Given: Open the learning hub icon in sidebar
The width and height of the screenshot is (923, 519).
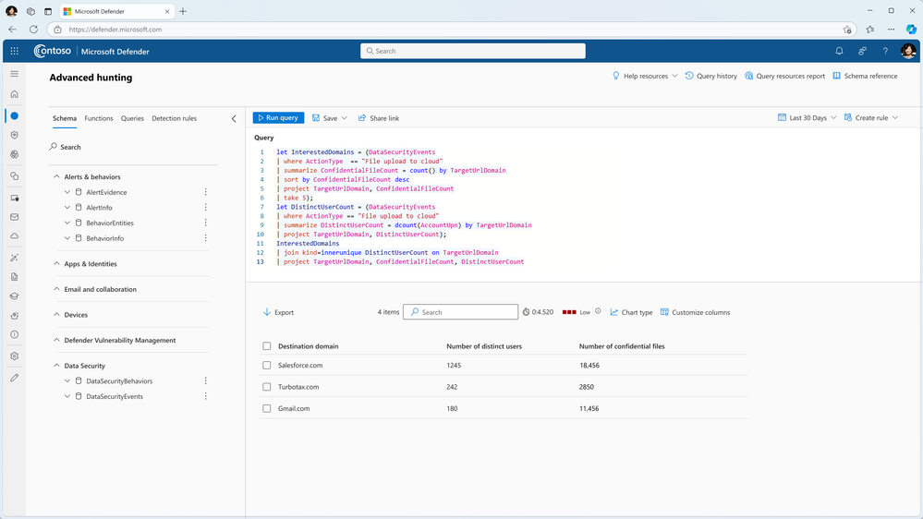Looking at the screenshot, I should [x=14, y=296].
